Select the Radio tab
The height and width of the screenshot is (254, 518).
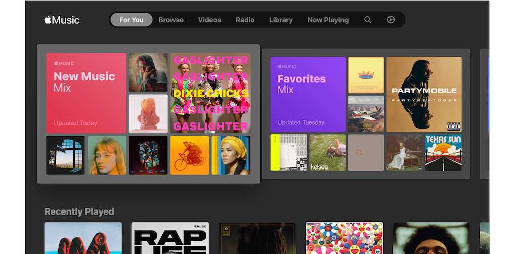click(245, 20)
